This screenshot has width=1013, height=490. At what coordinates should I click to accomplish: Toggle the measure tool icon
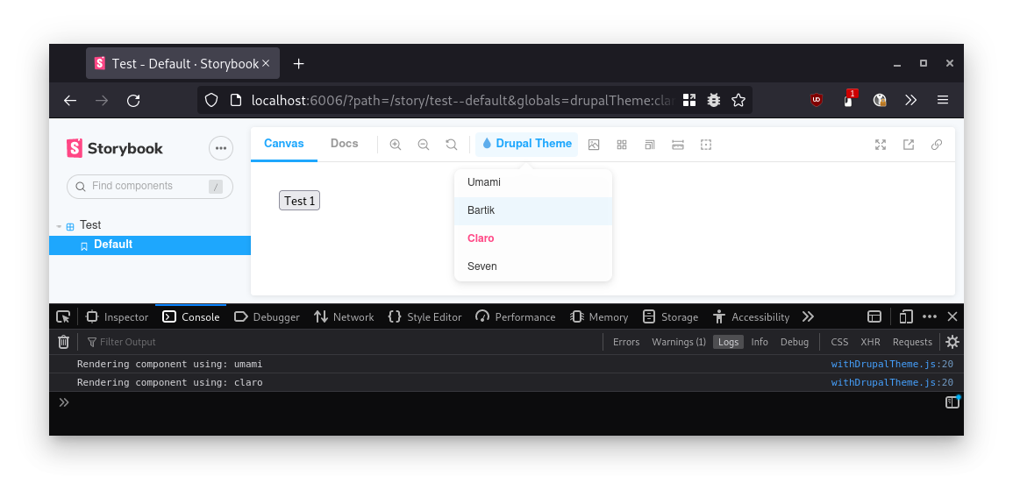tap(678, 145)
